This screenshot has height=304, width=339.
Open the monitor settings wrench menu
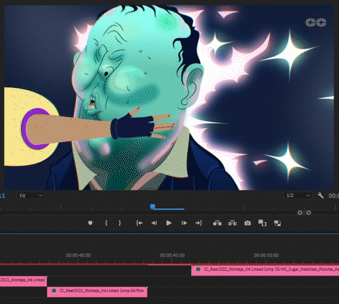click(x=321, y=195)
